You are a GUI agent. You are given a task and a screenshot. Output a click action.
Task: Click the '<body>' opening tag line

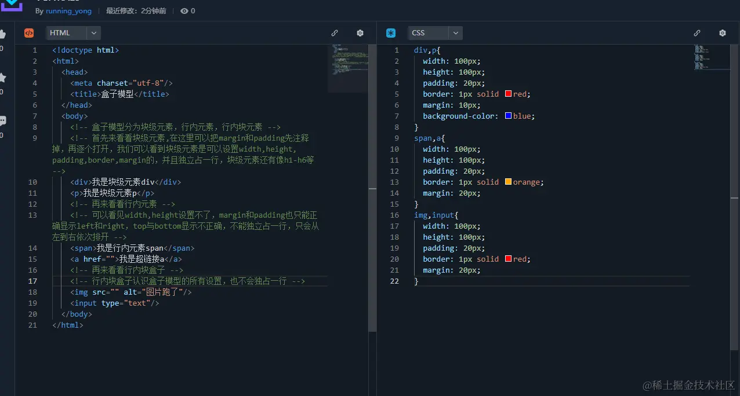point(74,116)
